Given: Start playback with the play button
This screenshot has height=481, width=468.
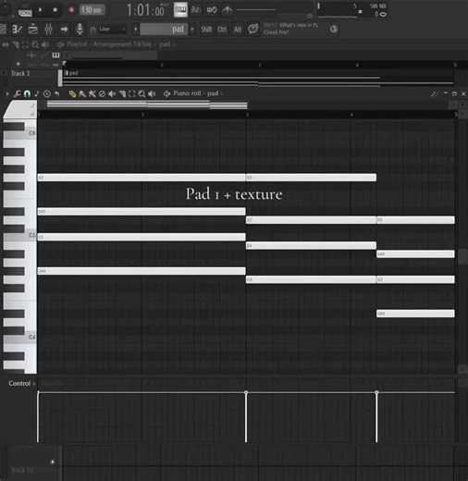Looking at the screenshot, I should 40,10.
